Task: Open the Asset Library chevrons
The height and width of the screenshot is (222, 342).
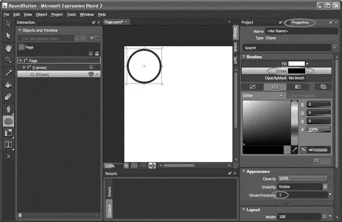Action: [8, 156]
